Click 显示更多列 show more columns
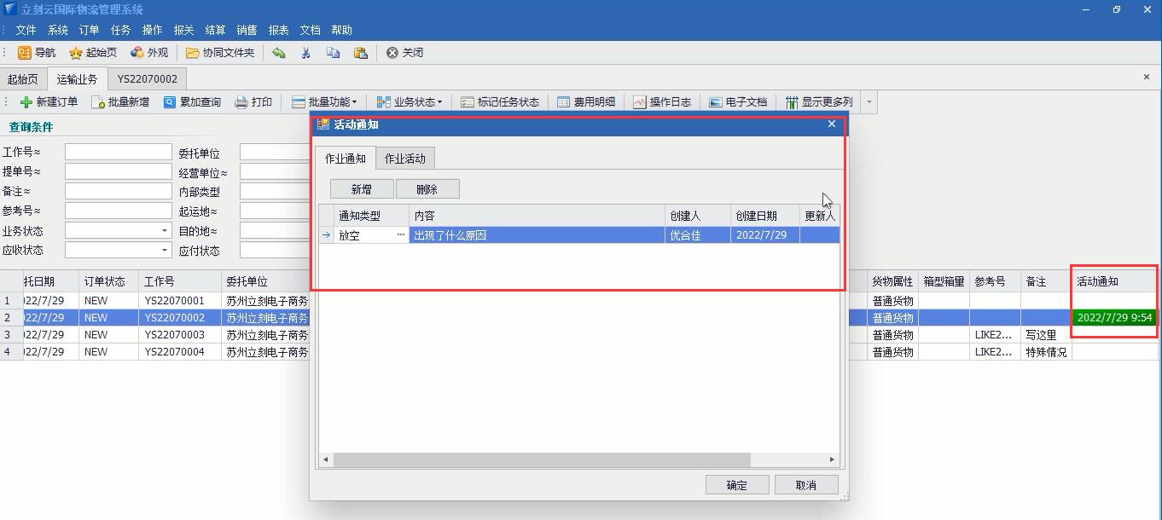Screen dimensions: 1162x520 pos(793,102)
